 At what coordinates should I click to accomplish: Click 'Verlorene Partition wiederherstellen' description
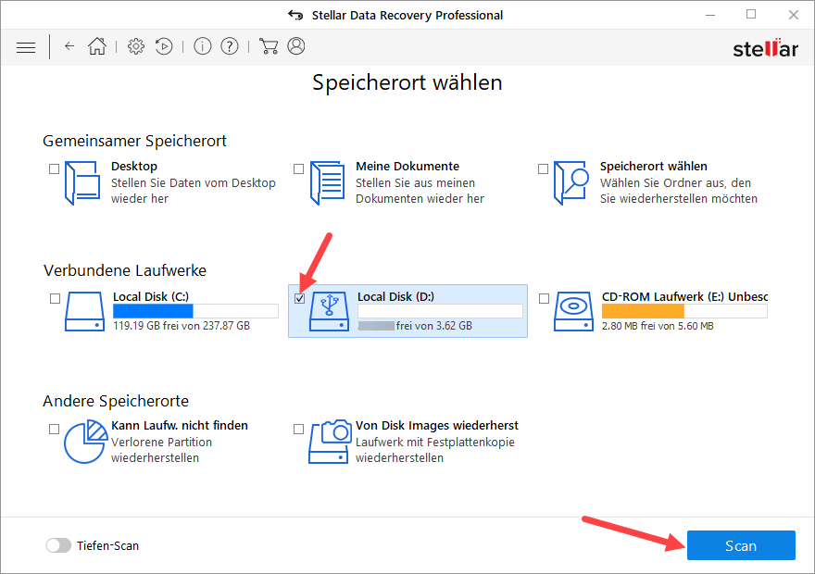162,450
